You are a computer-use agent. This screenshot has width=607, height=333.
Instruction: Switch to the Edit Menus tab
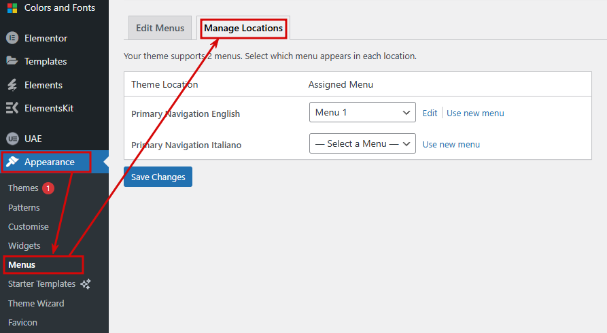[160, 28]
